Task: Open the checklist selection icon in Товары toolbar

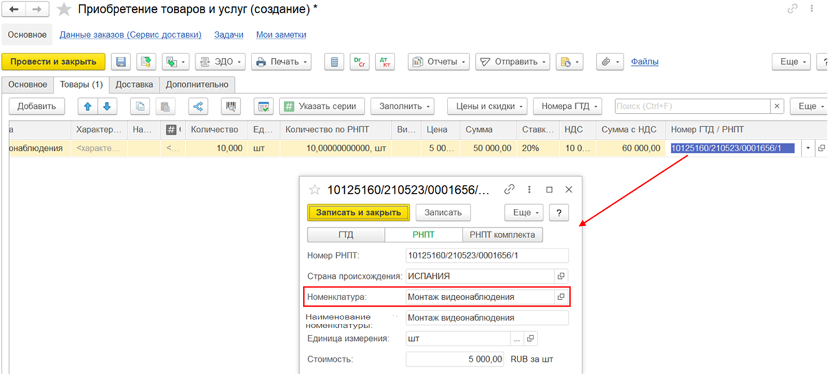Action: click(x=263, y=106)
